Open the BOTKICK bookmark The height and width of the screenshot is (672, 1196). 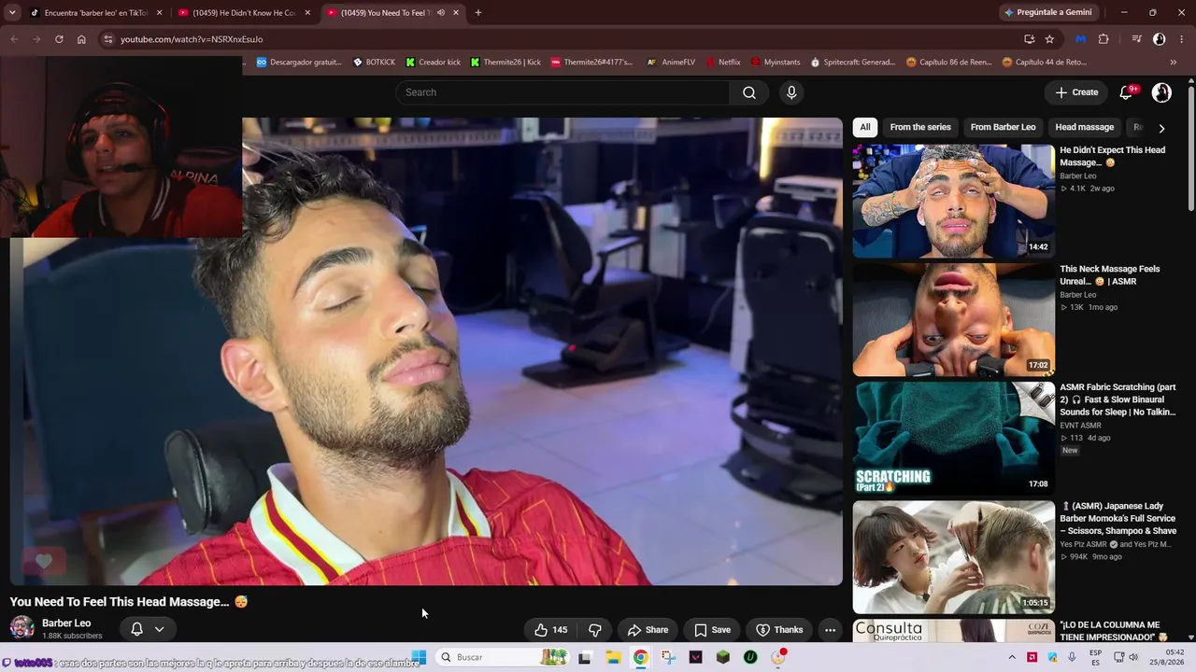[374, 63]
